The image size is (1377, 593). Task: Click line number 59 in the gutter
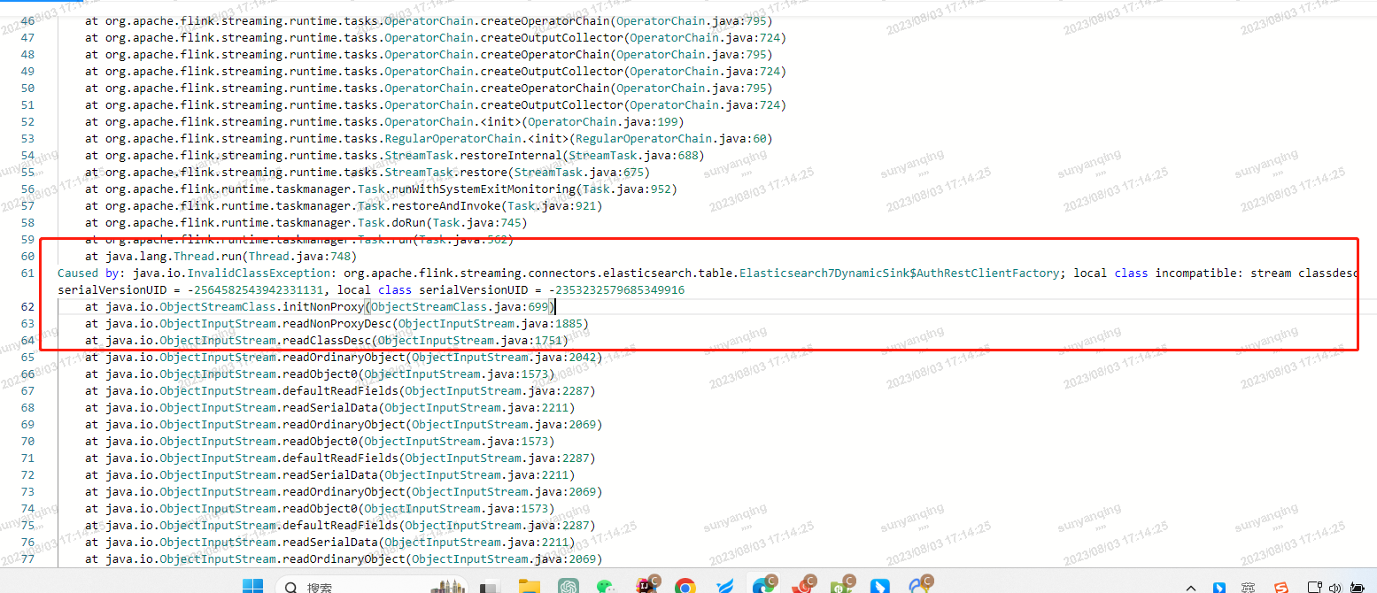point(27,240)
